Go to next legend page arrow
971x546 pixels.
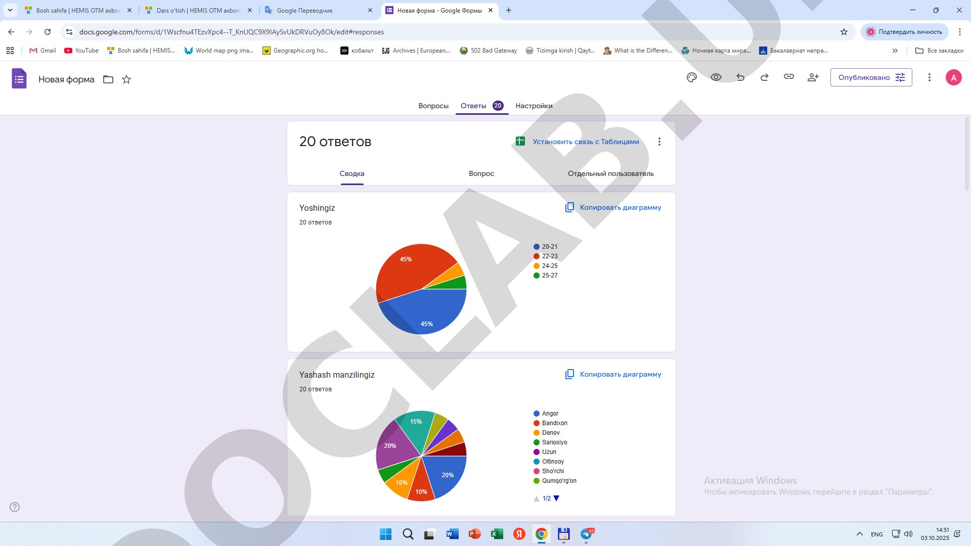556,498
